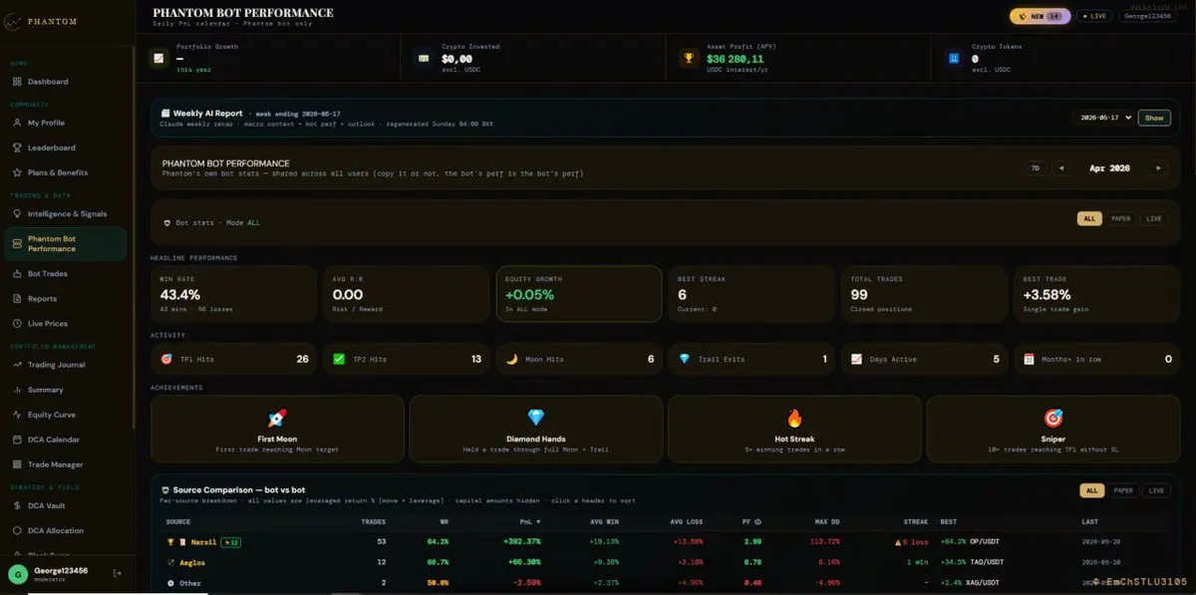Open the Diamond Hands achievement card
This screenshot has width=1196, height=595.
[x=536, y=430]
